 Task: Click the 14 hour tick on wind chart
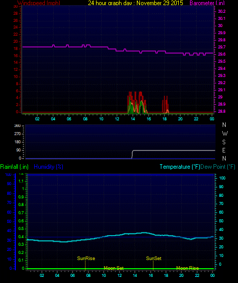(x=133, y=119)
